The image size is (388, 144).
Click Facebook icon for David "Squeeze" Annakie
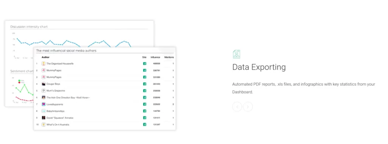pos(144,118)
